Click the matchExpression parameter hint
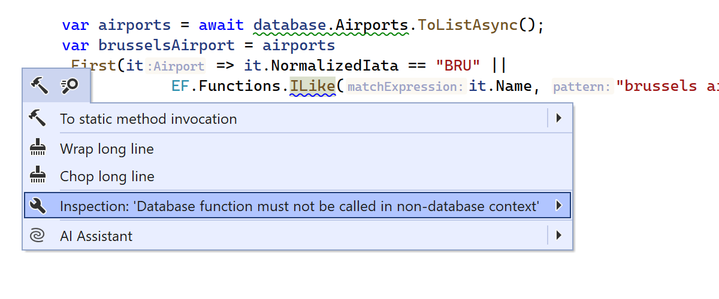The image size is (719, 299). [406, 87]
